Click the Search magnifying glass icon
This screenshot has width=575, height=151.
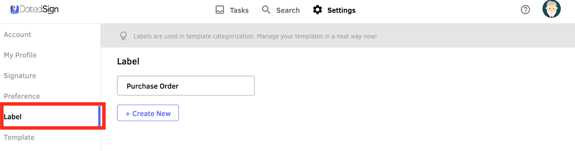(266, 10)
